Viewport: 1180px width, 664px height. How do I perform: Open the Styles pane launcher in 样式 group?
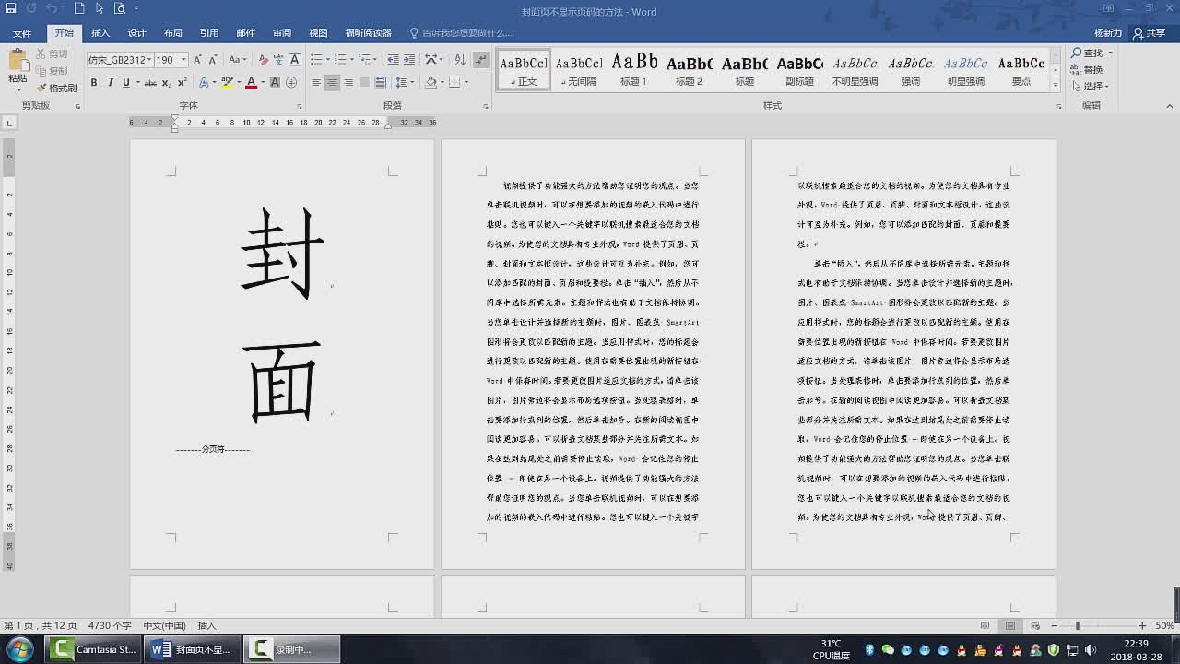[x=1058, y=107]
